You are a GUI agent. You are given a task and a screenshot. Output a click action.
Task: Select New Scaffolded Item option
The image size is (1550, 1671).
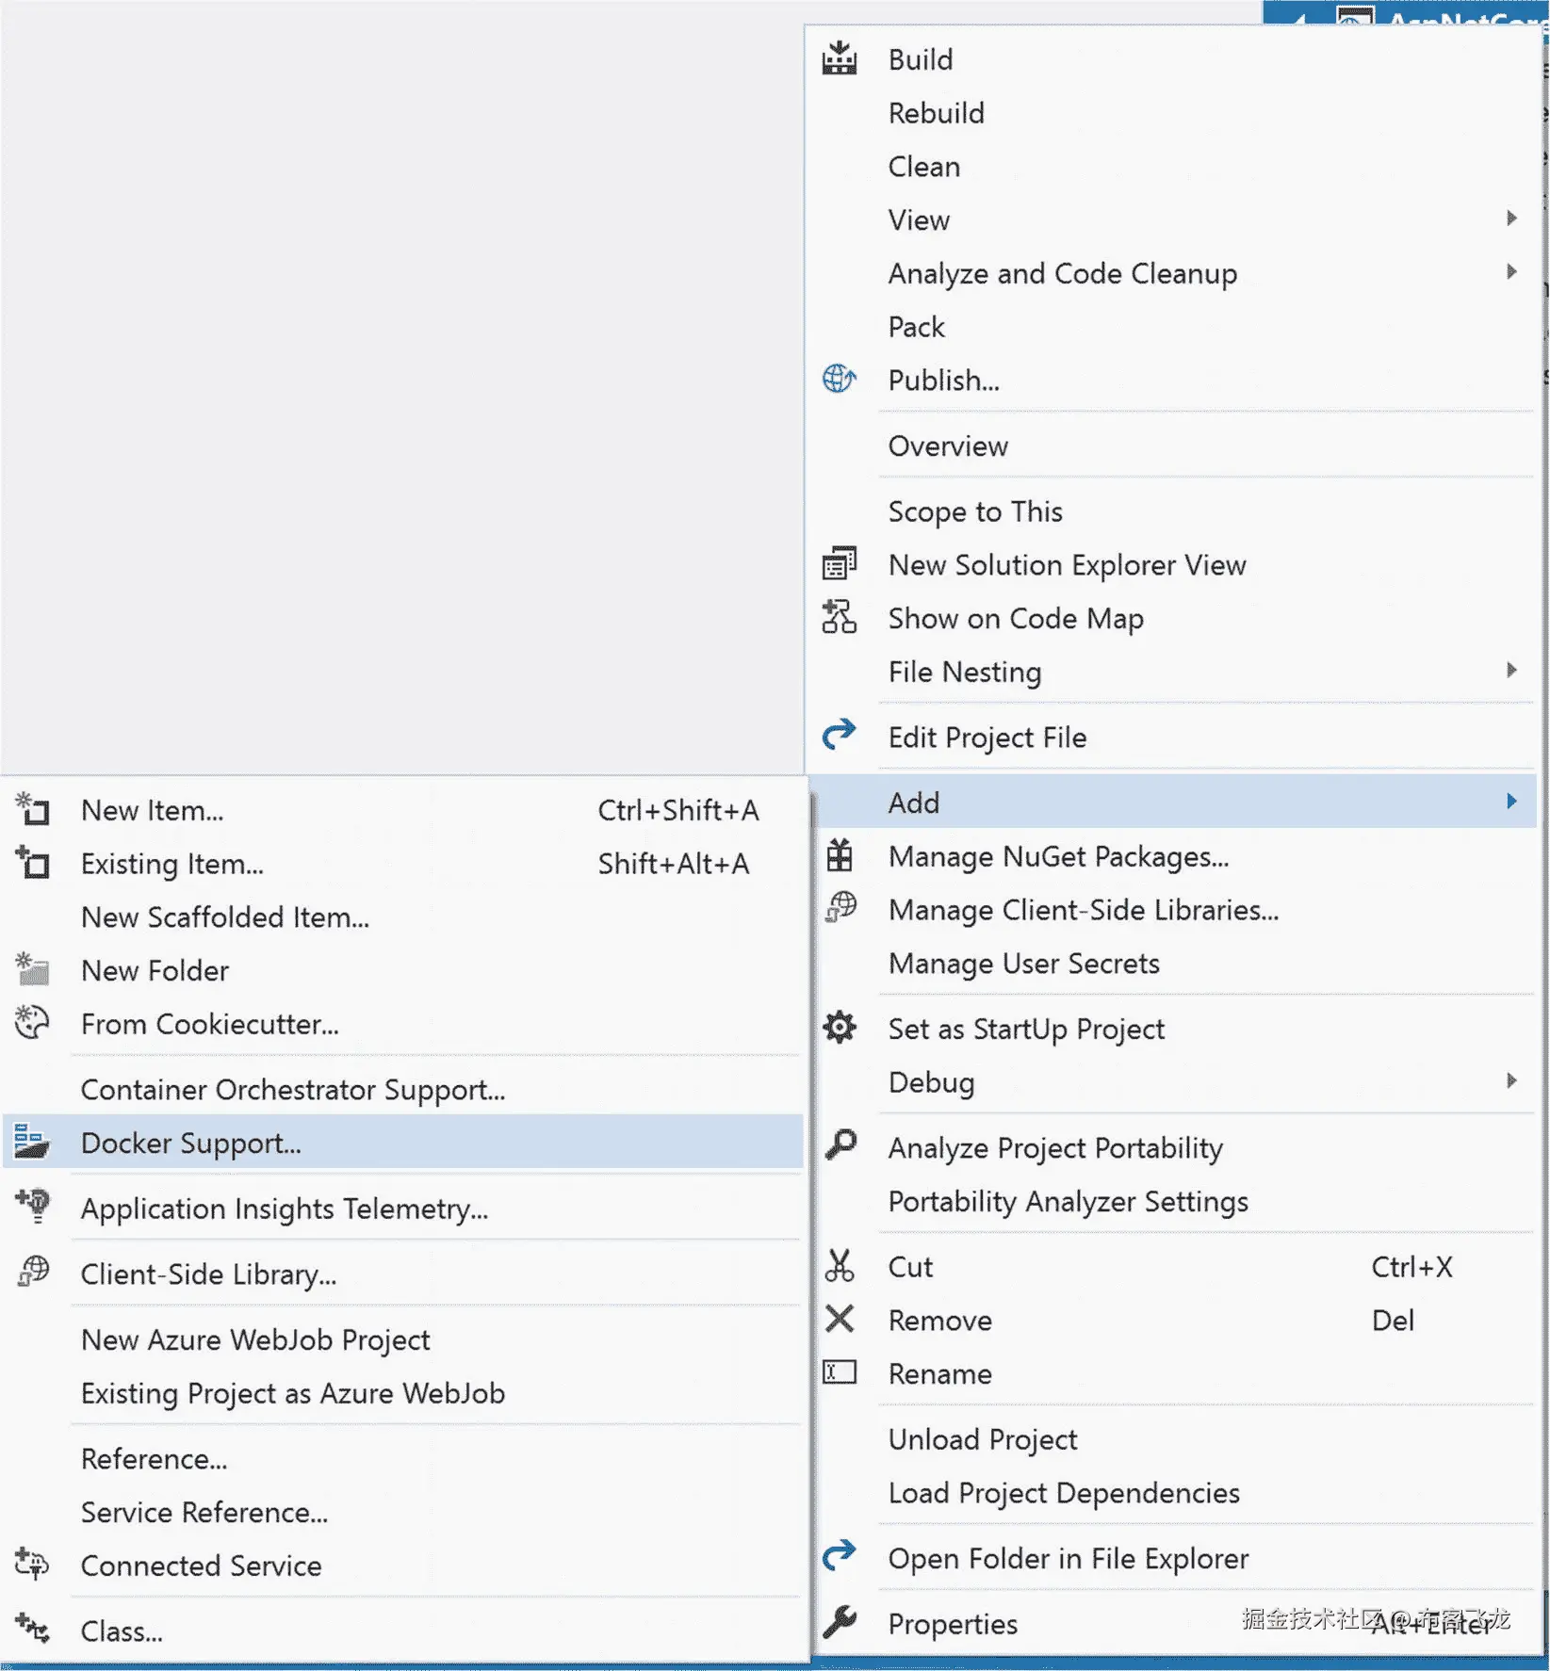click(x=225, y=917)
